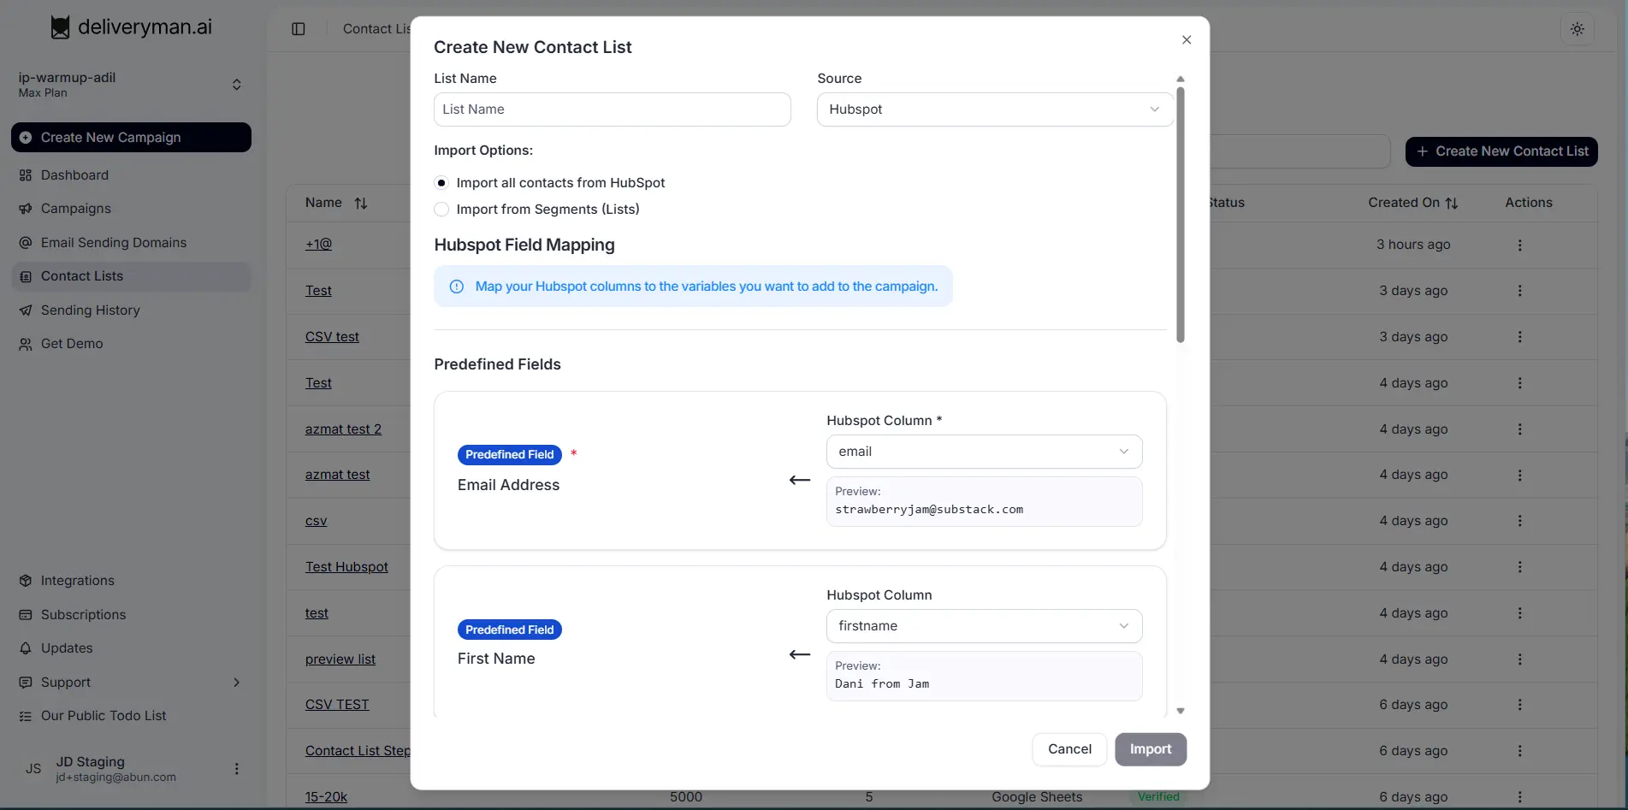The width and height of the screenshot is (1628, 810).
Task: Switch workspace ip-warmup-adil selector
Action: (237, 85)
